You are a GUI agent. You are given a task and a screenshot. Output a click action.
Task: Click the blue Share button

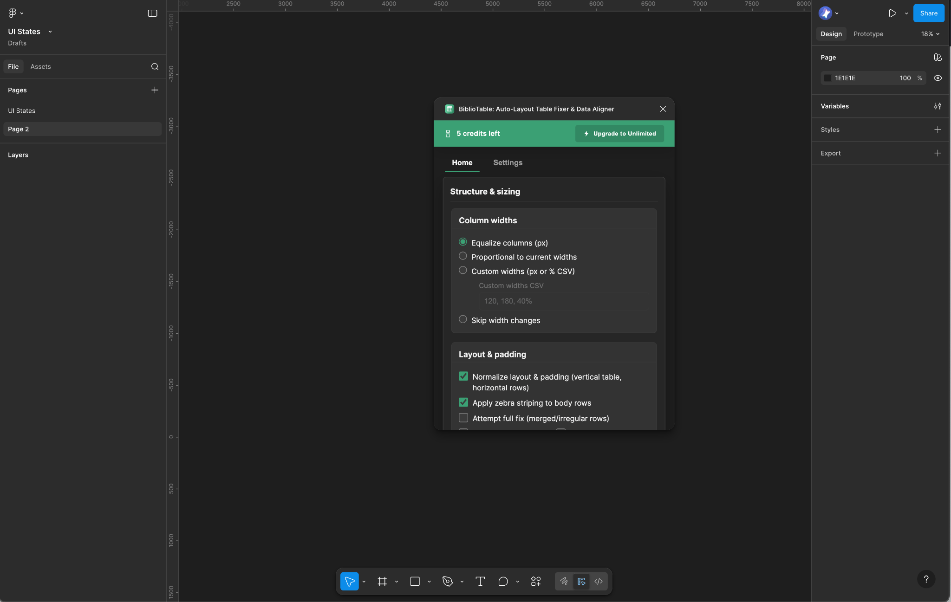coord(928,13)
